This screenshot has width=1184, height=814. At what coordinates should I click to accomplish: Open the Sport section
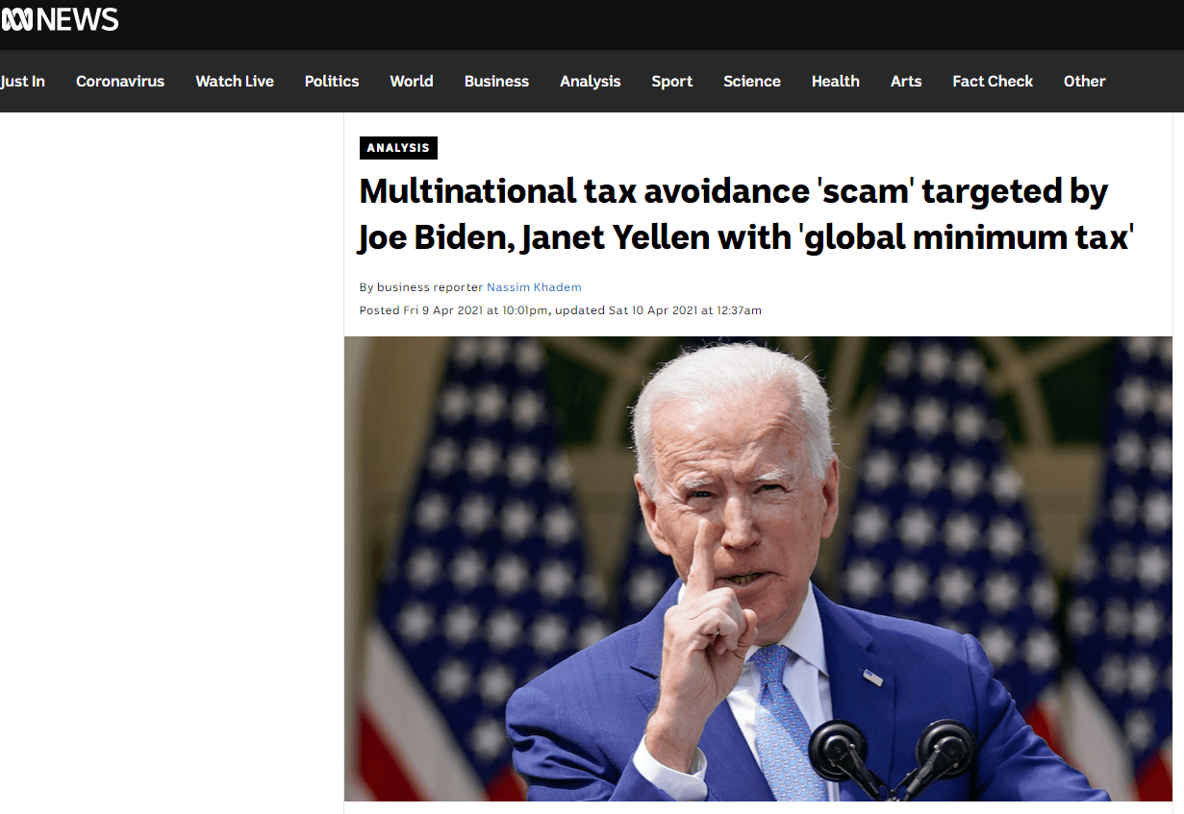(672, 82)
